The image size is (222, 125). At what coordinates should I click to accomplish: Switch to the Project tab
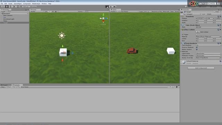[x=4, y=85]
